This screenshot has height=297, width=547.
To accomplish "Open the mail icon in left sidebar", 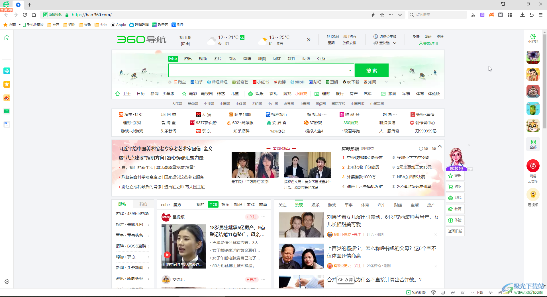I will pyautogui.click(x=7, y=111).
